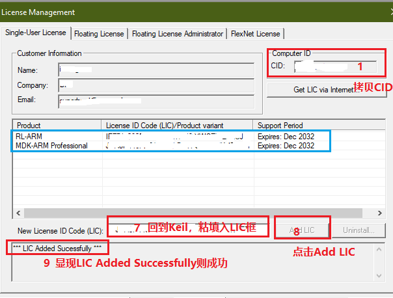Click the Support Period column header
This screenshot has height=298, width=393.
[x=319, y=126]
